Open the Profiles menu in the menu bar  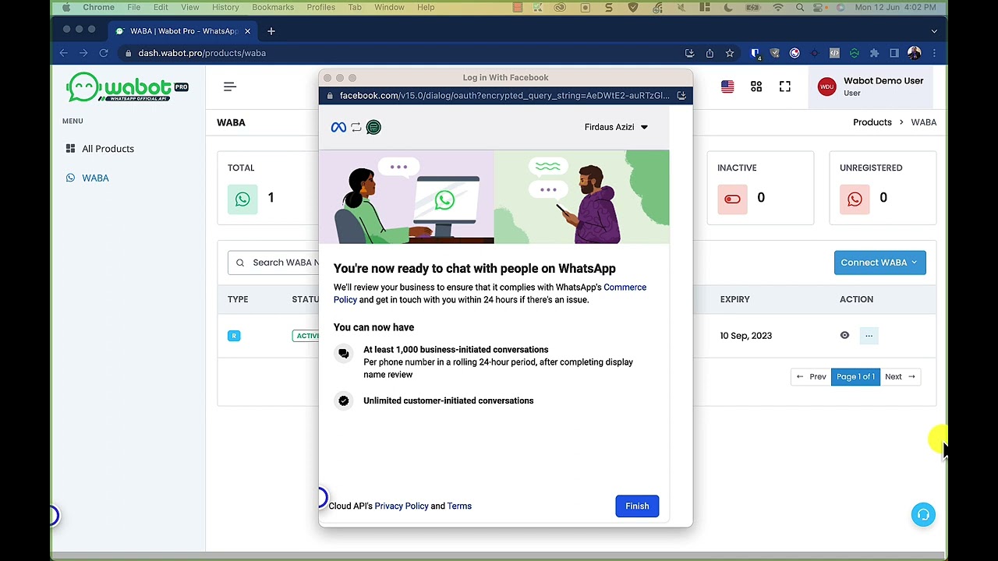click(320, 7)
